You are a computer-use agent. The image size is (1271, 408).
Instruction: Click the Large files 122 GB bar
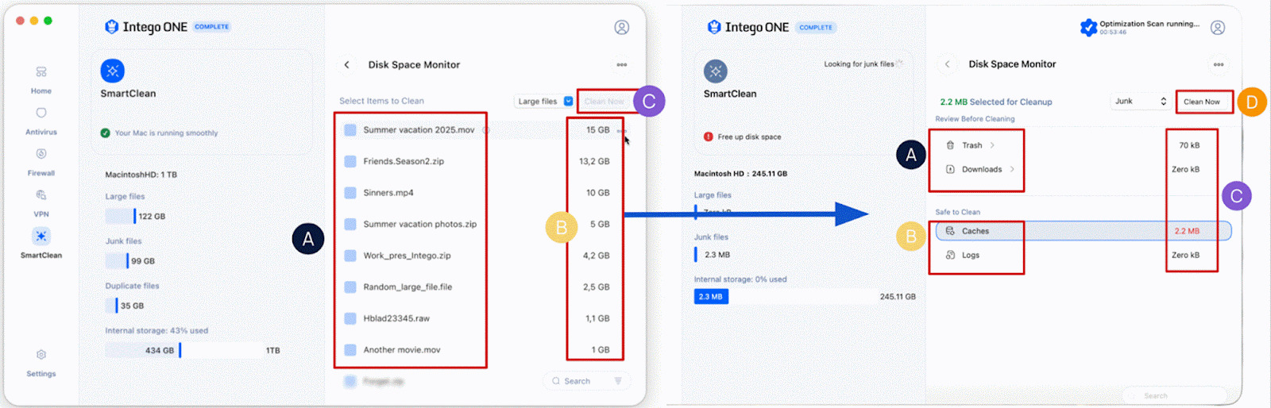(121, 216)
